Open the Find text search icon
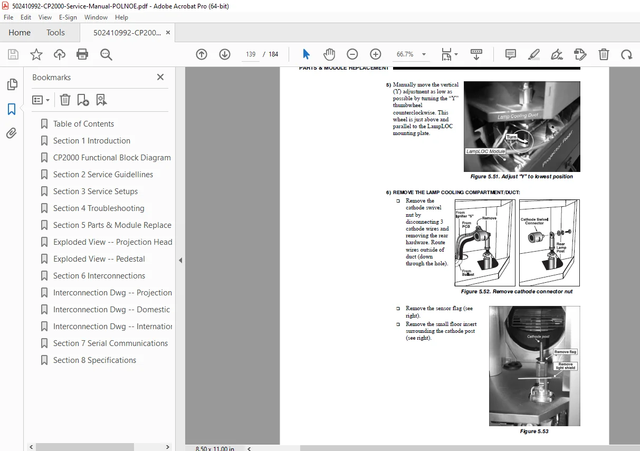Image resolution: width=640 pixels, height=451 pixels. (106, 54)
